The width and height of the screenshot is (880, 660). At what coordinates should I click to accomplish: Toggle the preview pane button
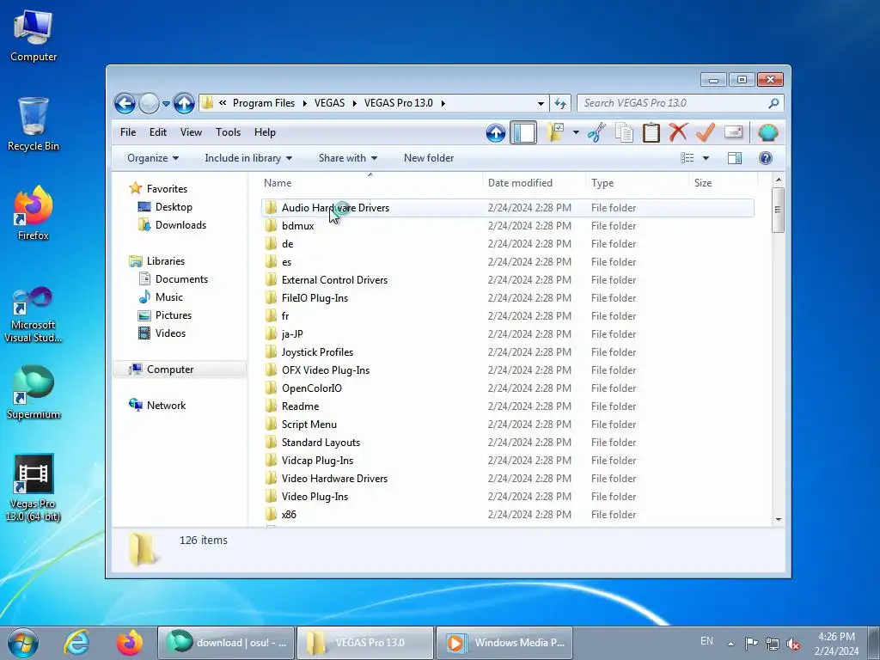(x=735, y=158)
